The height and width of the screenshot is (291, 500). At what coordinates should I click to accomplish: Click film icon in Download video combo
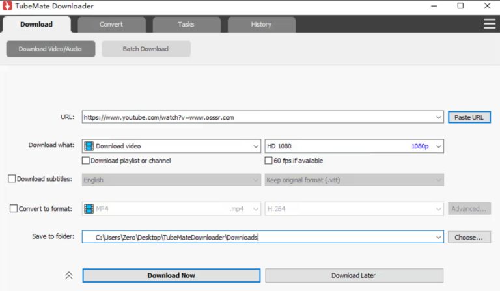(89, 146)
